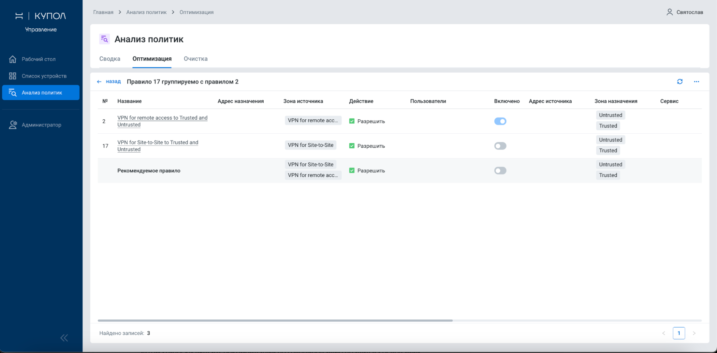
Task: Enable rule 17 toggle switch
Action: tap(500, 146)
